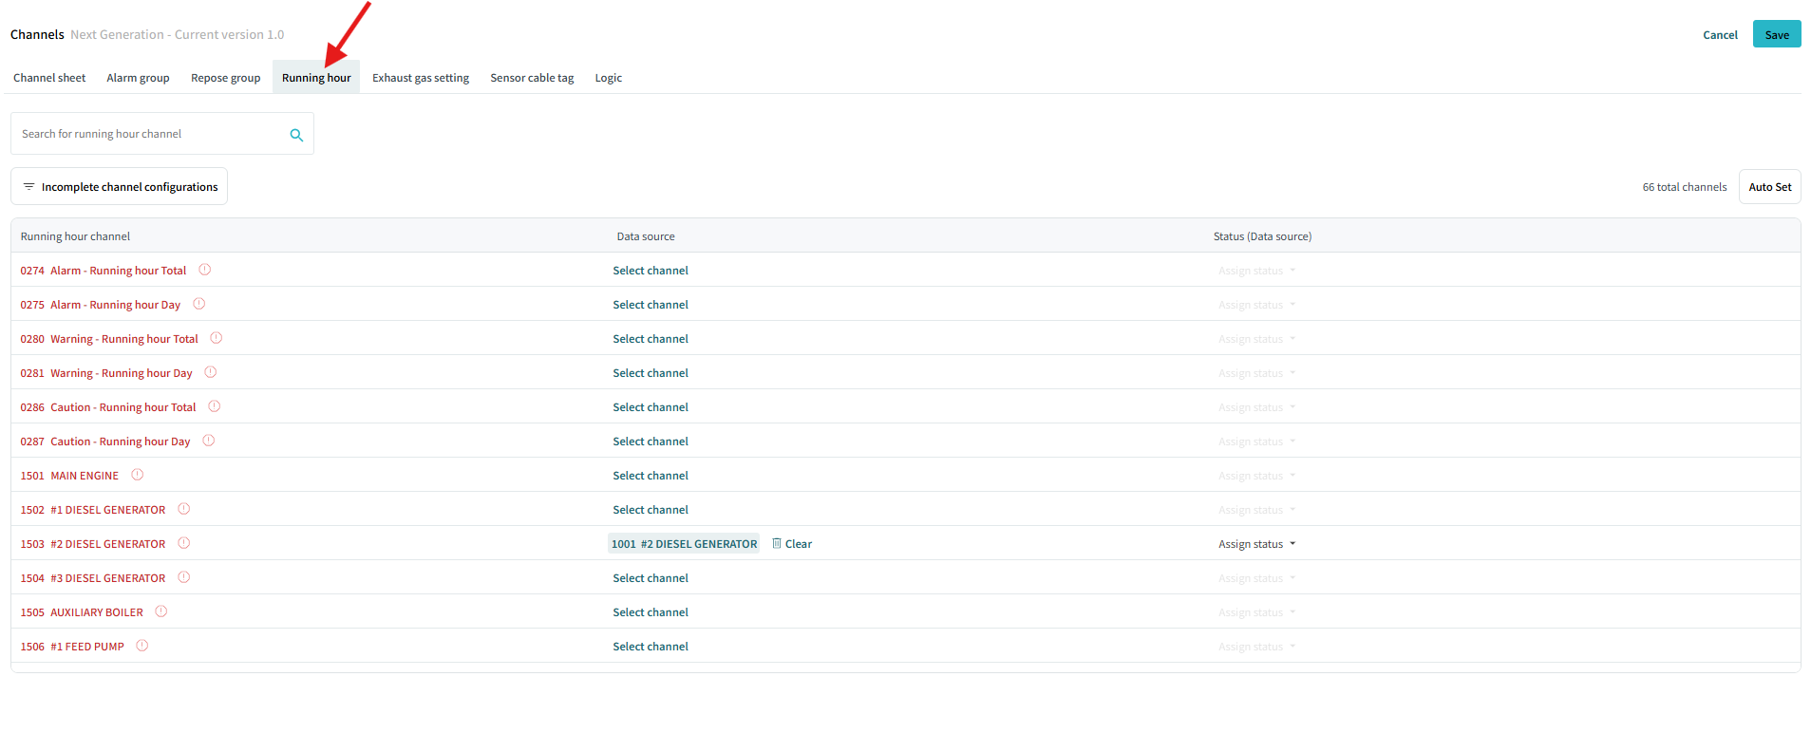Switch to the Channel sheet tab

pyautogui.click(x=49, y=78)
